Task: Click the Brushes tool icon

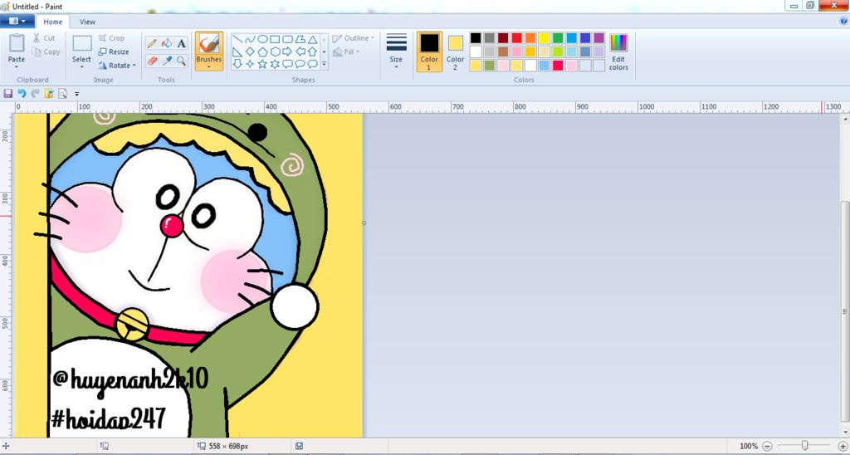Action: pyautogui.click(x=208, y=43)
